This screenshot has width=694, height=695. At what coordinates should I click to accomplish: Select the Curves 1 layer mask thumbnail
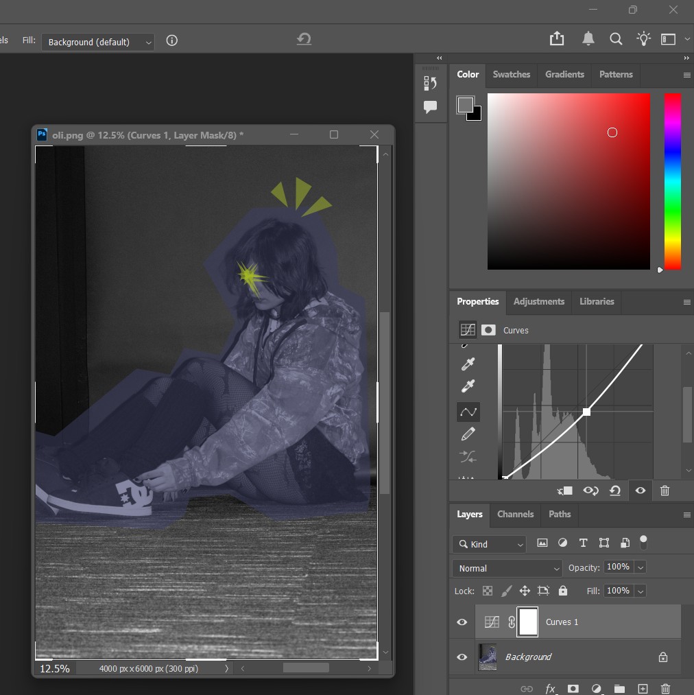click(x=527, y=622)
